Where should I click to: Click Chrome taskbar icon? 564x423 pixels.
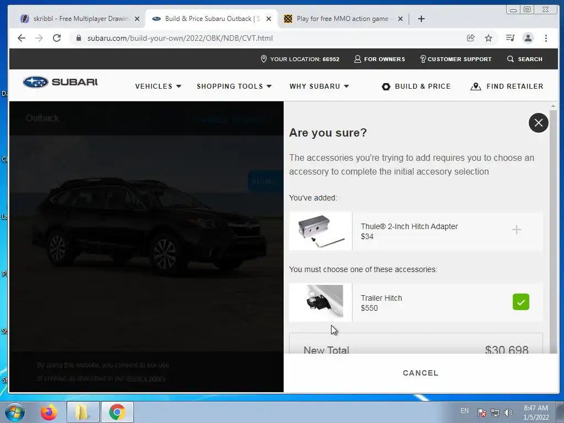point(117,412)
